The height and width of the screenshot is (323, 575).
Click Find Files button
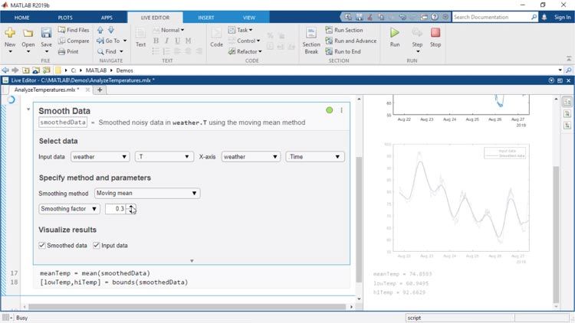coord(72,30)
